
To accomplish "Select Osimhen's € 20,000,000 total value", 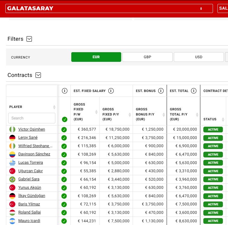I will (x=185, y=129).
